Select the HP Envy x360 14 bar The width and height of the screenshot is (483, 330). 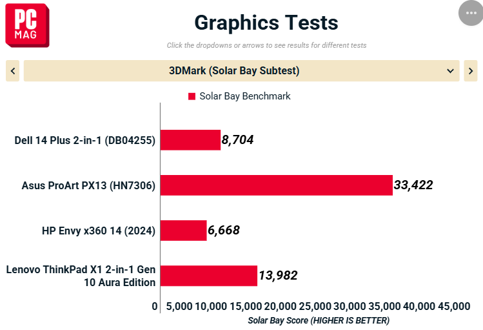pyautogui.click(x=184, y=231)
